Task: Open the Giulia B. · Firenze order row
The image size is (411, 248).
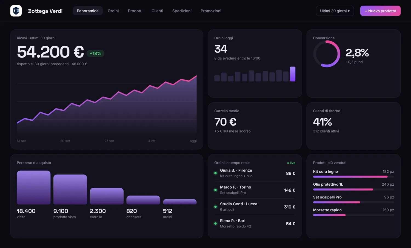Action: point(255,173)
